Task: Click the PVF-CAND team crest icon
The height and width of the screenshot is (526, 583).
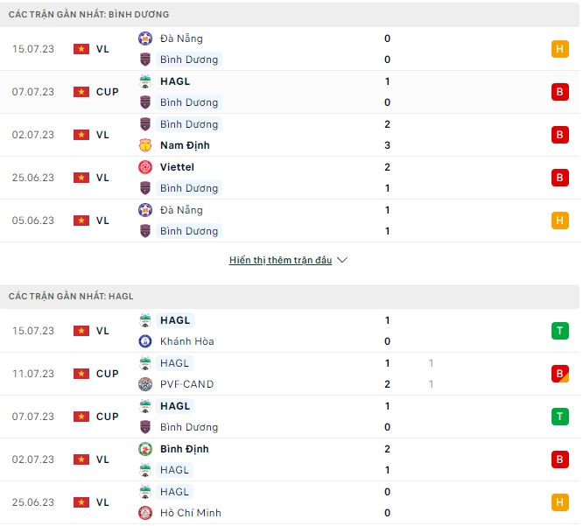Action: pos(145,384)
